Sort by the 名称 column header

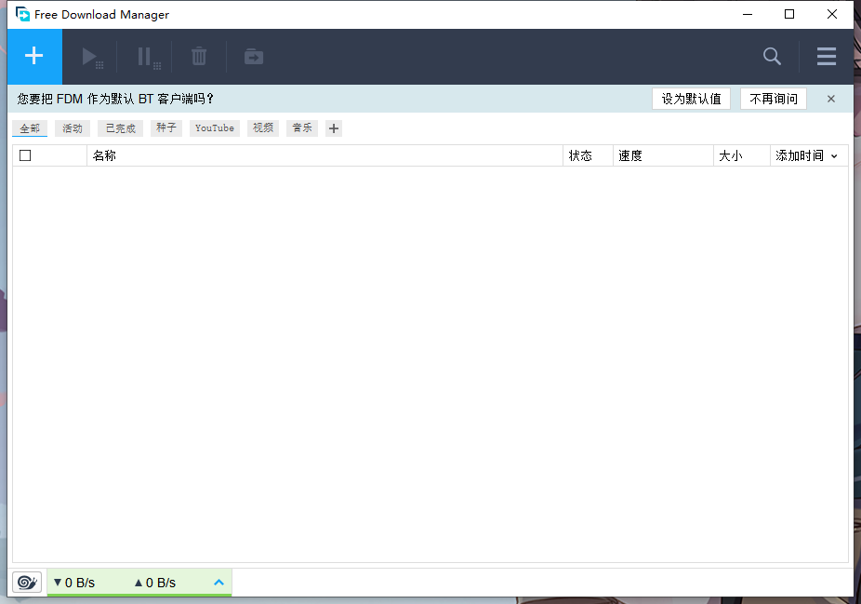click(325, 155)
